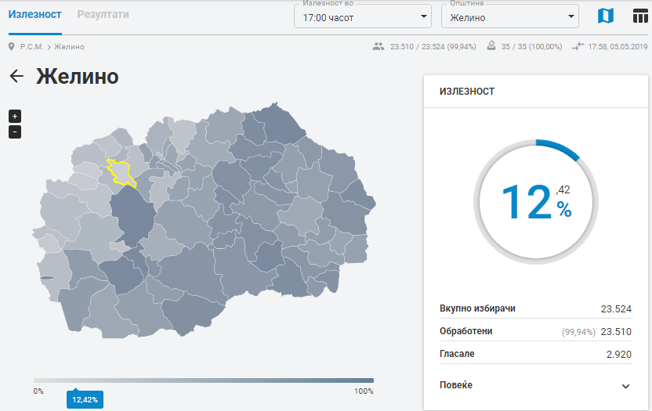This screenshot has width=652, height=411.
Task: Click the turnout gradient legend bar
Action: pos(204,380)
